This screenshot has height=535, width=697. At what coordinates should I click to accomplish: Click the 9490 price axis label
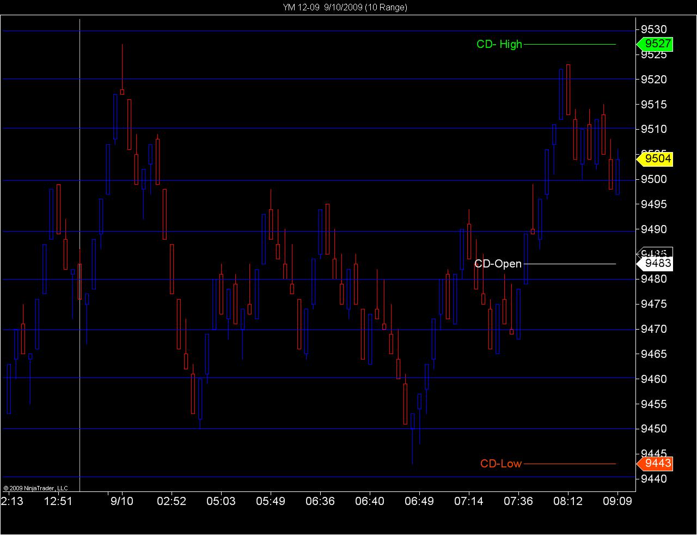click(x=653, y=229)
